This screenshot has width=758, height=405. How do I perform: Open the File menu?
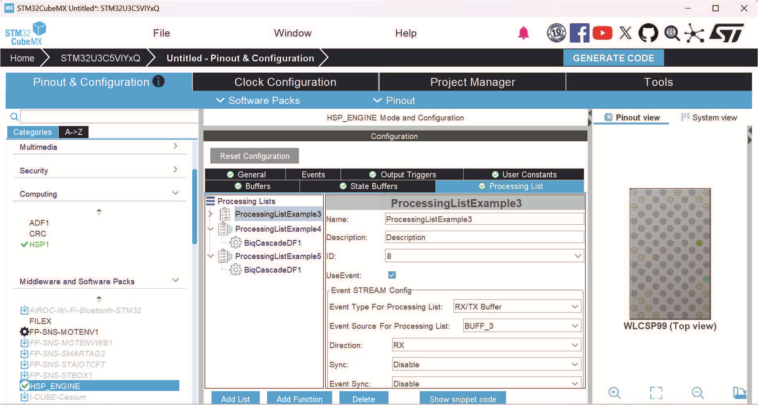click(162, 33)
